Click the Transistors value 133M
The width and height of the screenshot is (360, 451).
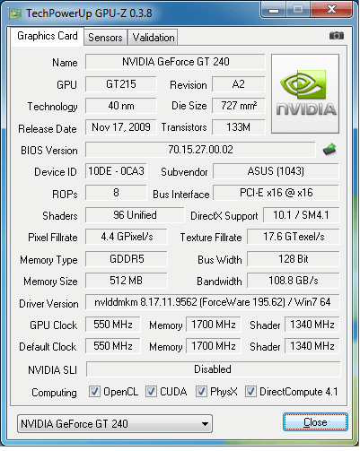(239, 127)
